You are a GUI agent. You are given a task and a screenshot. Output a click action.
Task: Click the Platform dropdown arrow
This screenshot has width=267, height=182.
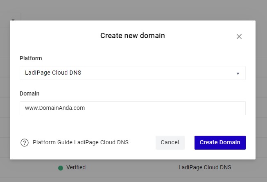tap(238, 74)
